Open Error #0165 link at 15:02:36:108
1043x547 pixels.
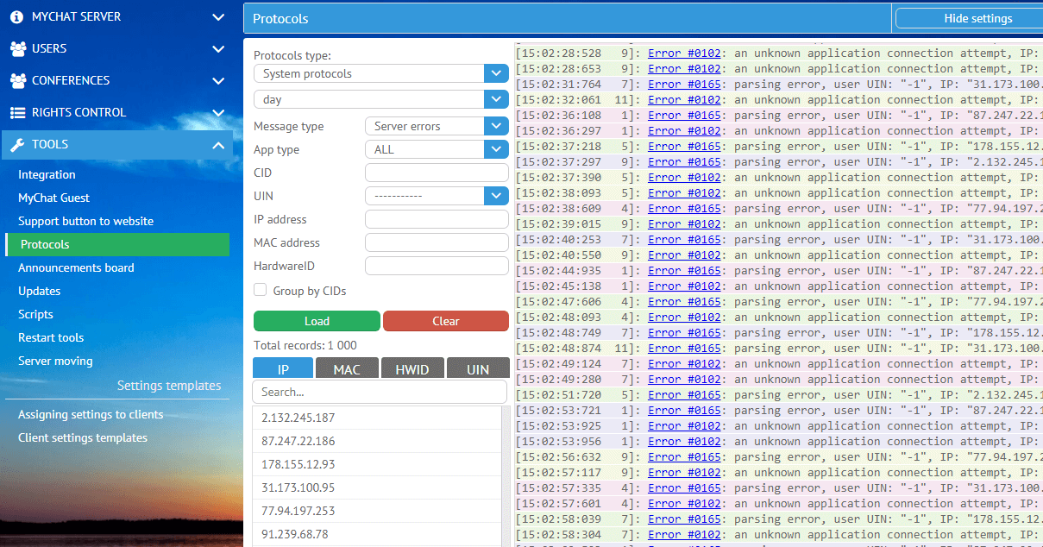coord(684,116)
